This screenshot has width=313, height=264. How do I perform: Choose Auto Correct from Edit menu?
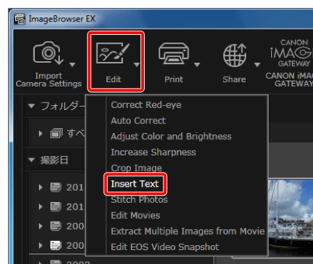[138, 121]
